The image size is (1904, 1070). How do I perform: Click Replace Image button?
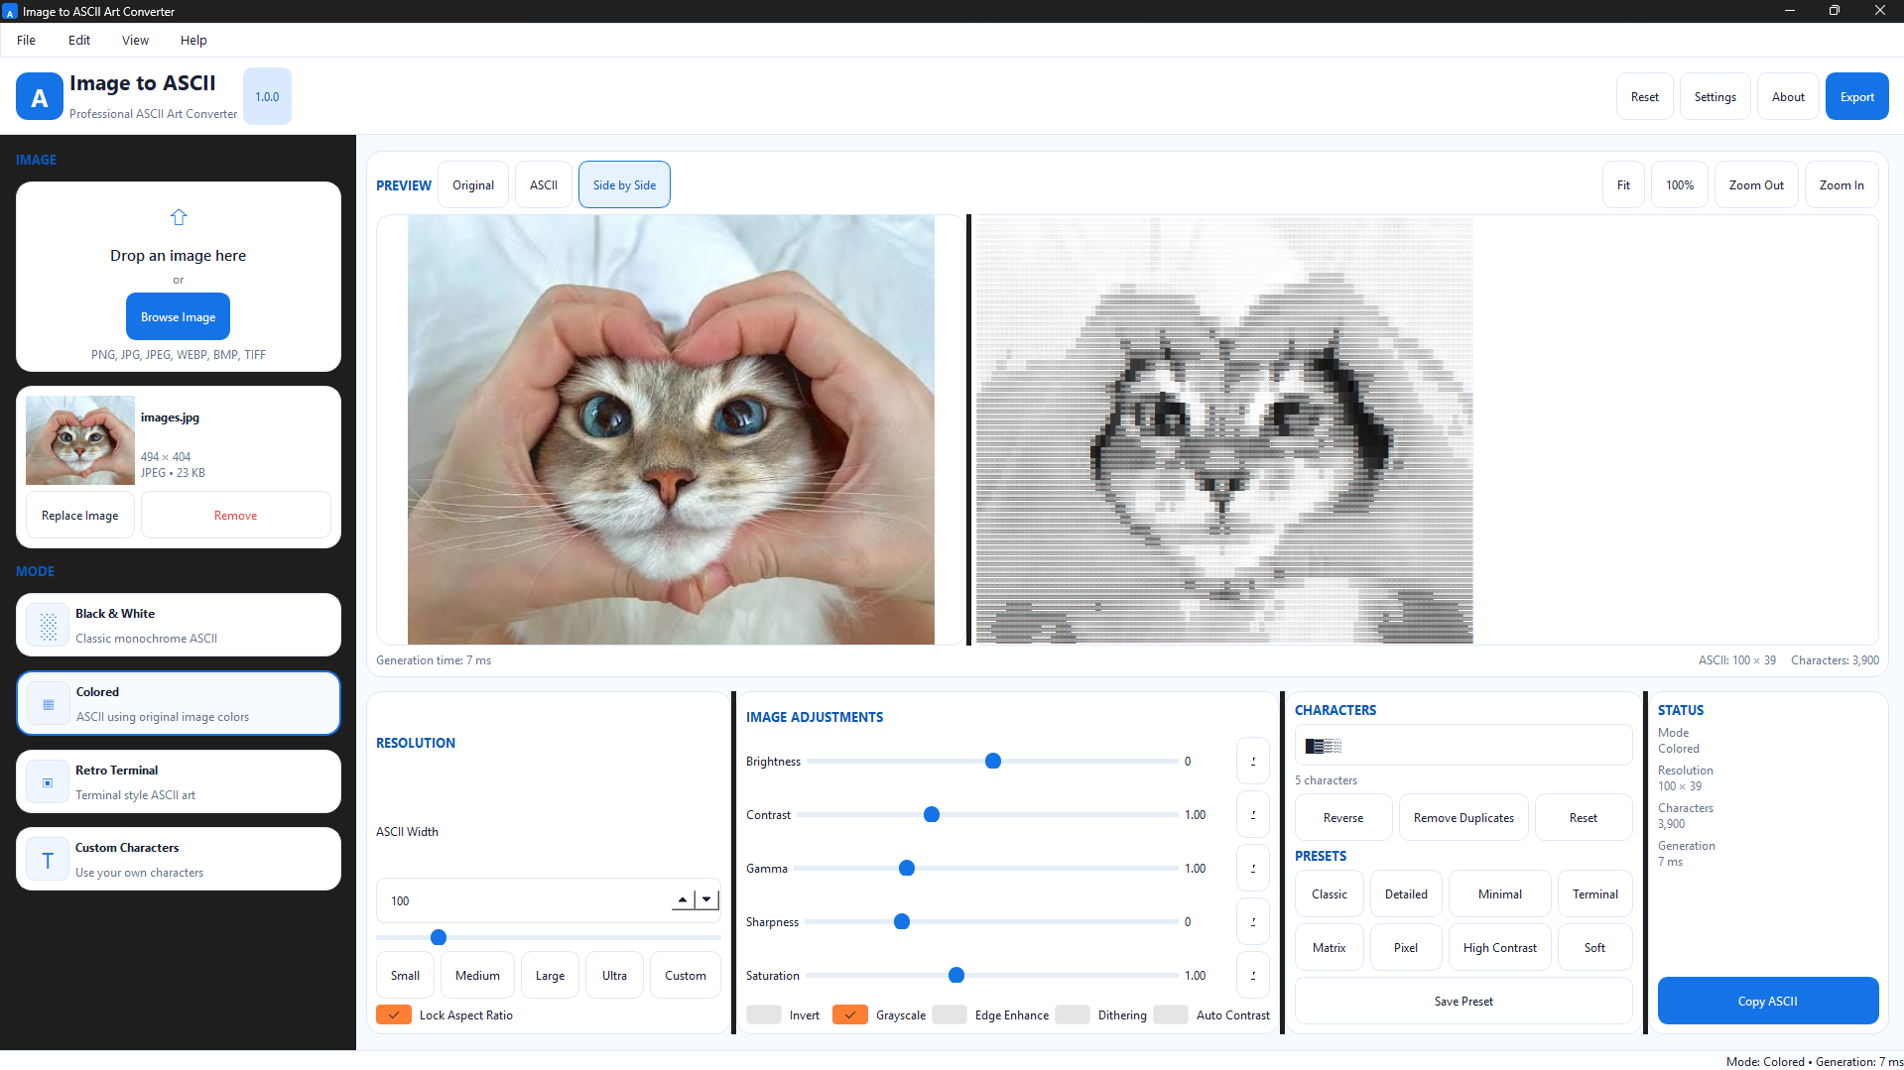[x=80, y=516]
